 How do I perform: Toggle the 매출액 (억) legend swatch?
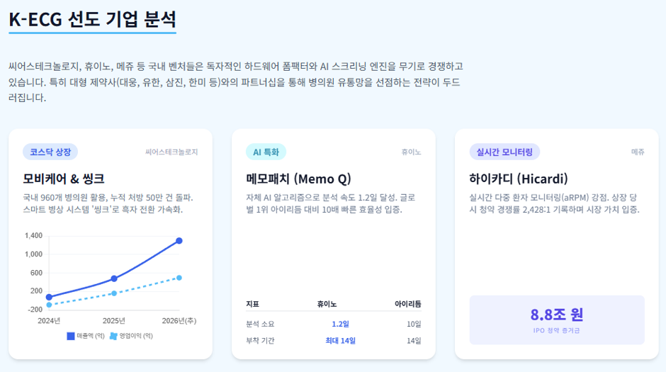tap(71, 336)
